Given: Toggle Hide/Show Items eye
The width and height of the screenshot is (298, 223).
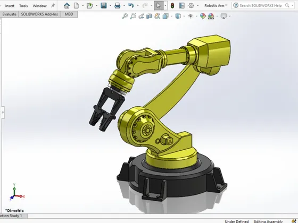Looking at the screenshot, I should 191,16.
